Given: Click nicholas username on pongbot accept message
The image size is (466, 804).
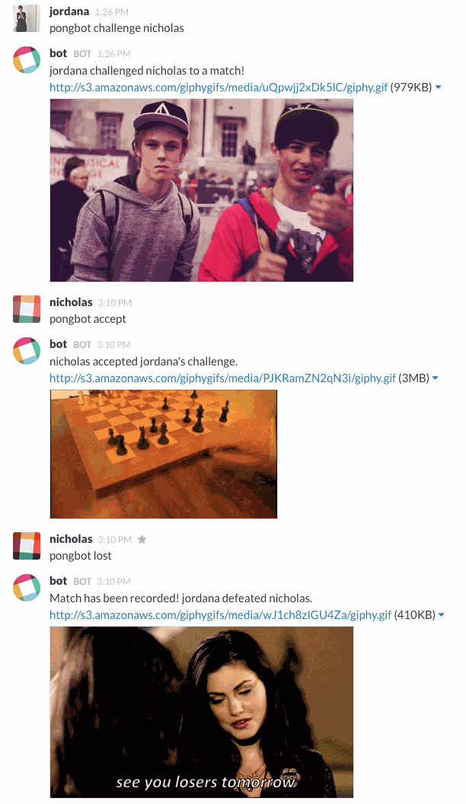Looking at the screenshot, I should tap(71, 302).
